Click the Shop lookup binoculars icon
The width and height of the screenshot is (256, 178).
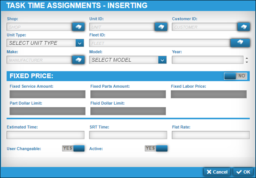78,26
